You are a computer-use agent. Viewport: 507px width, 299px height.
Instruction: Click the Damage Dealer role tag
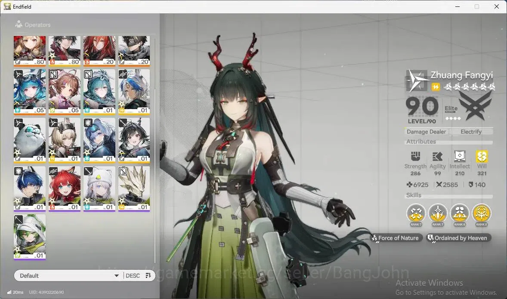[426, 132]
